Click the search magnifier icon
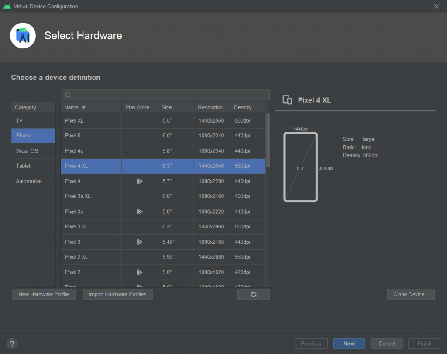The image size is (447, 354). tap(68, 95)
